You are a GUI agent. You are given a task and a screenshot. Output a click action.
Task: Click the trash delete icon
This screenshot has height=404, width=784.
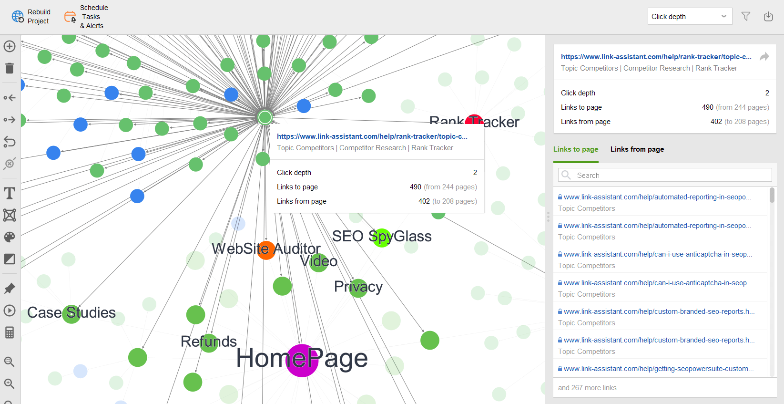point(10,68)
